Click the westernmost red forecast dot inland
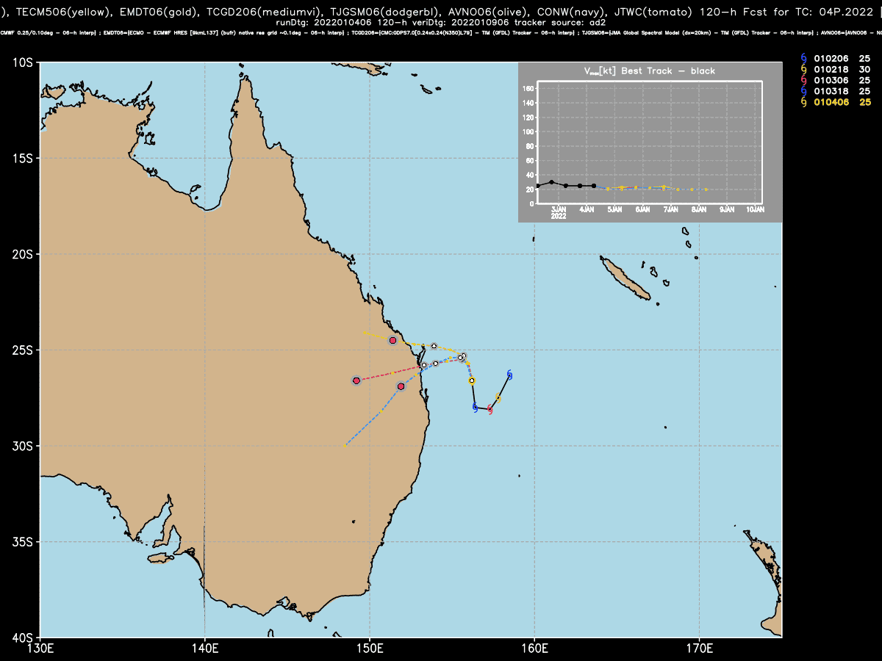This screenshot has height=661, width=882. (356, 380)
